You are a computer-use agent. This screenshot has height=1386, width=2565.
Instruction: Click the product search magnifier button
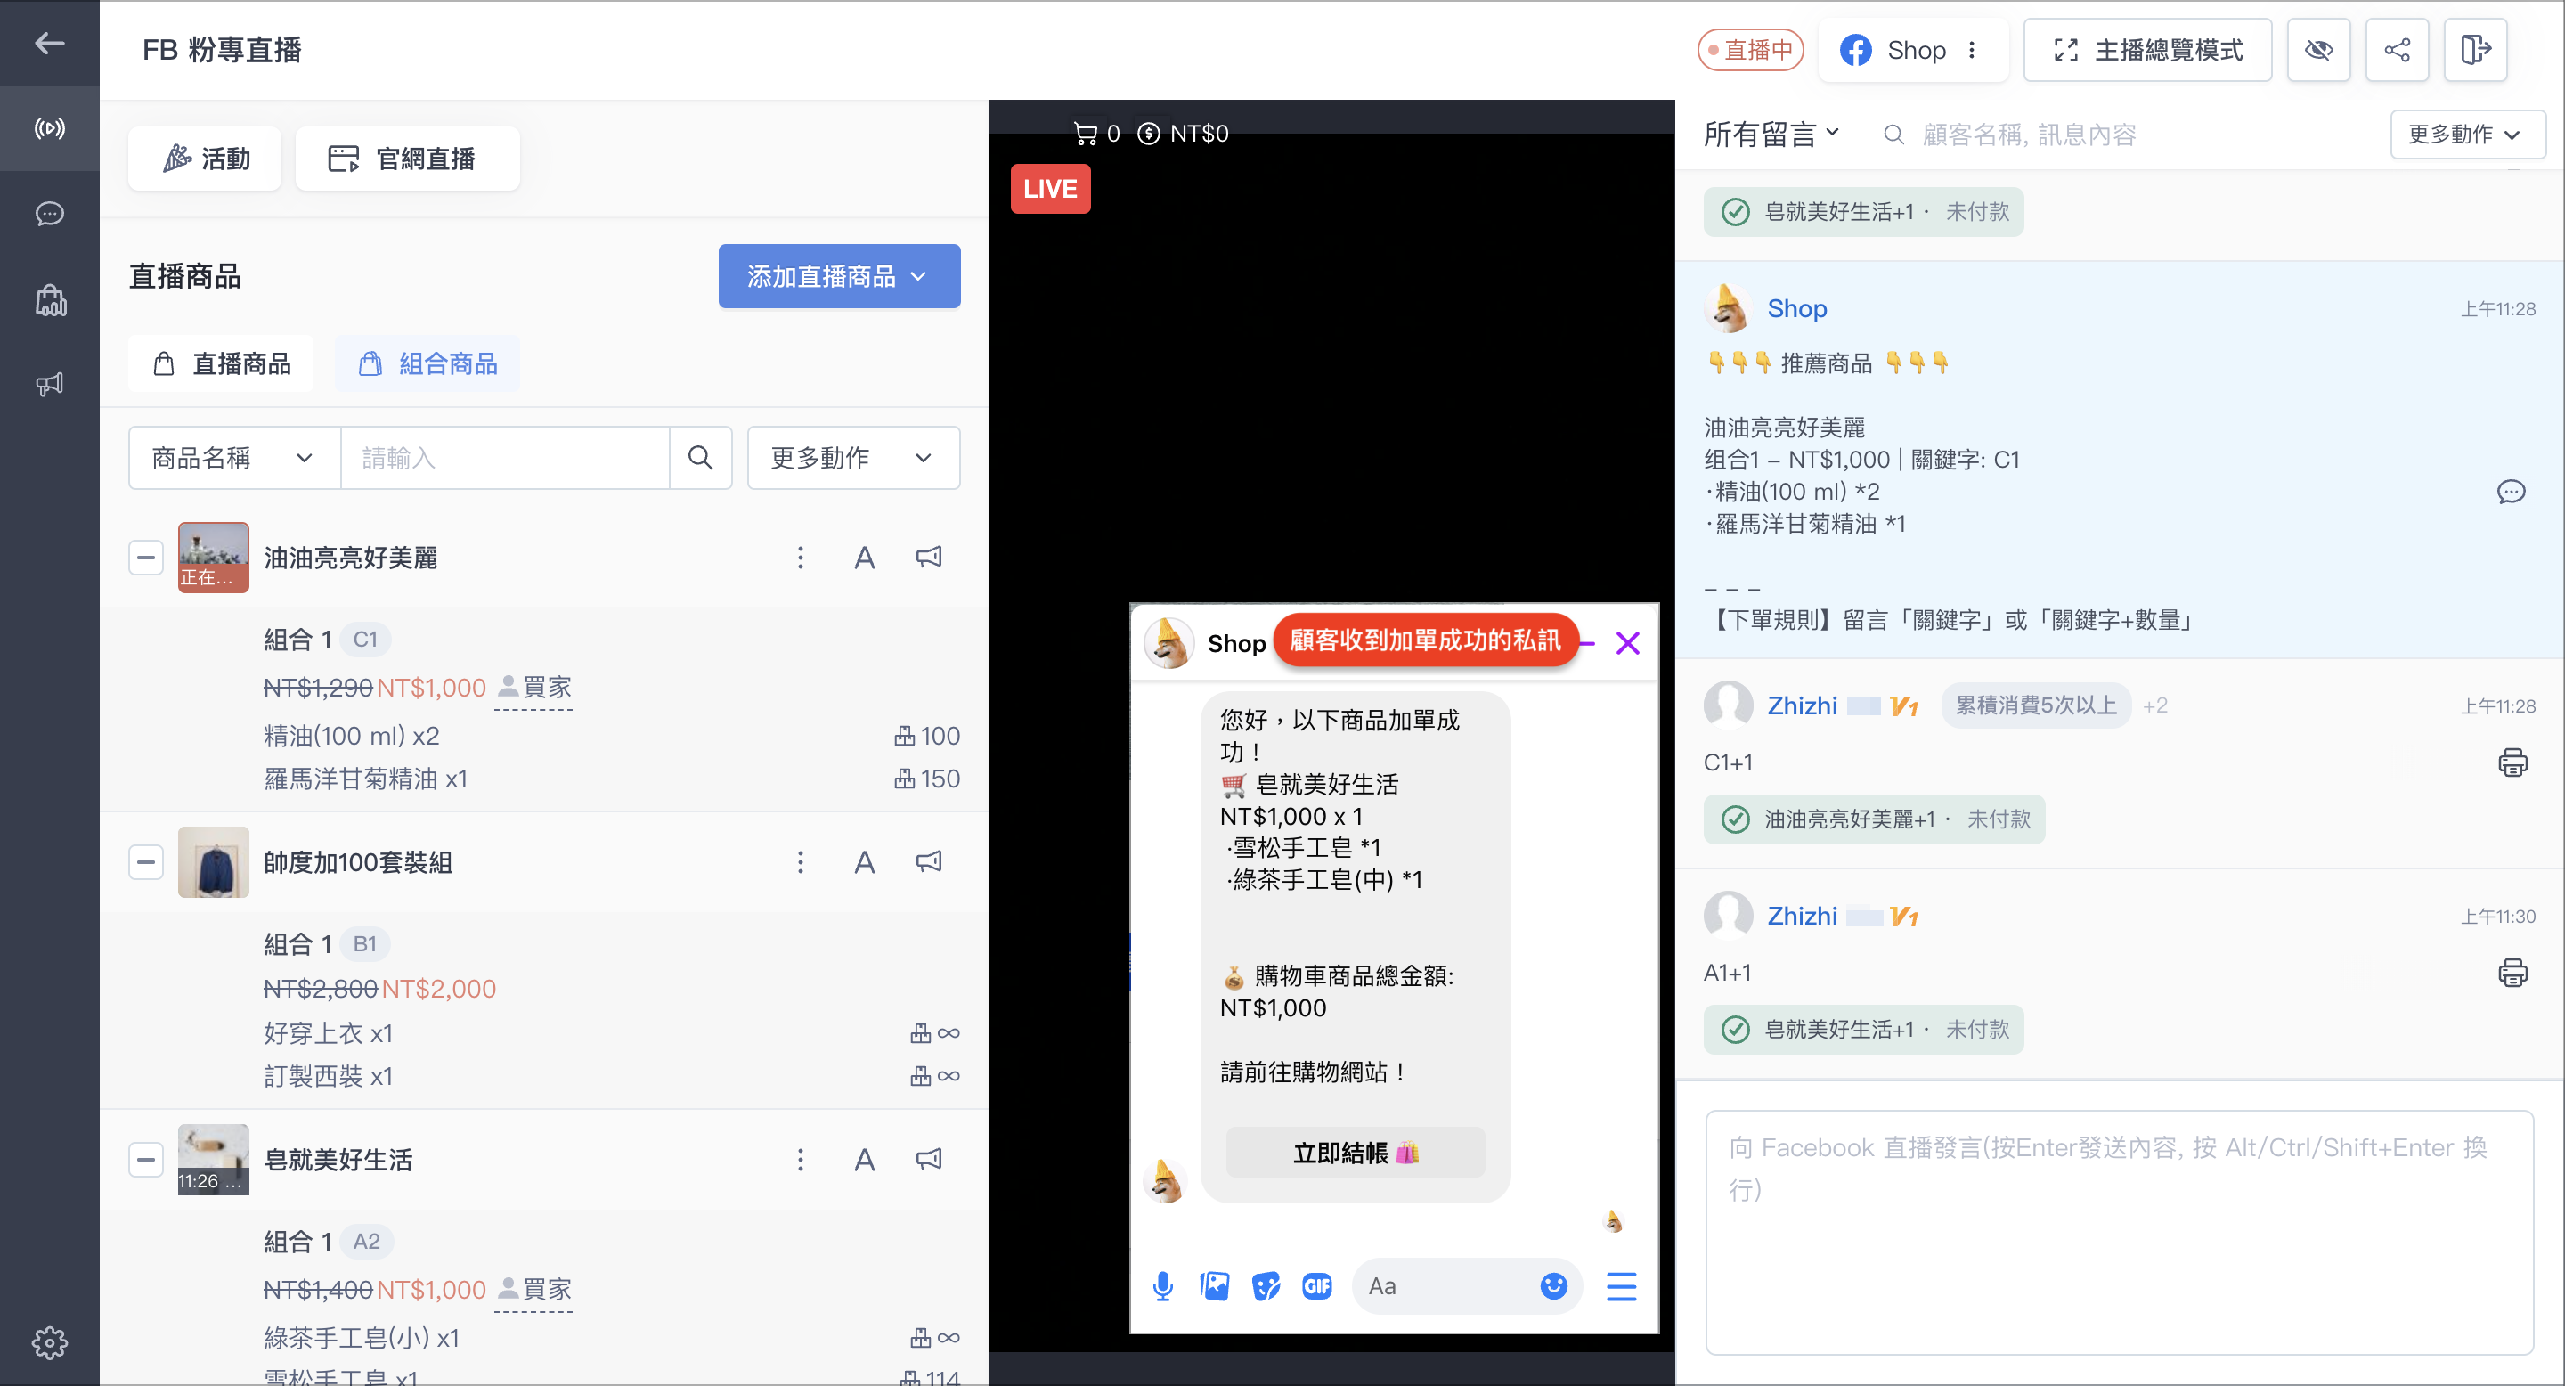[700, 458]
